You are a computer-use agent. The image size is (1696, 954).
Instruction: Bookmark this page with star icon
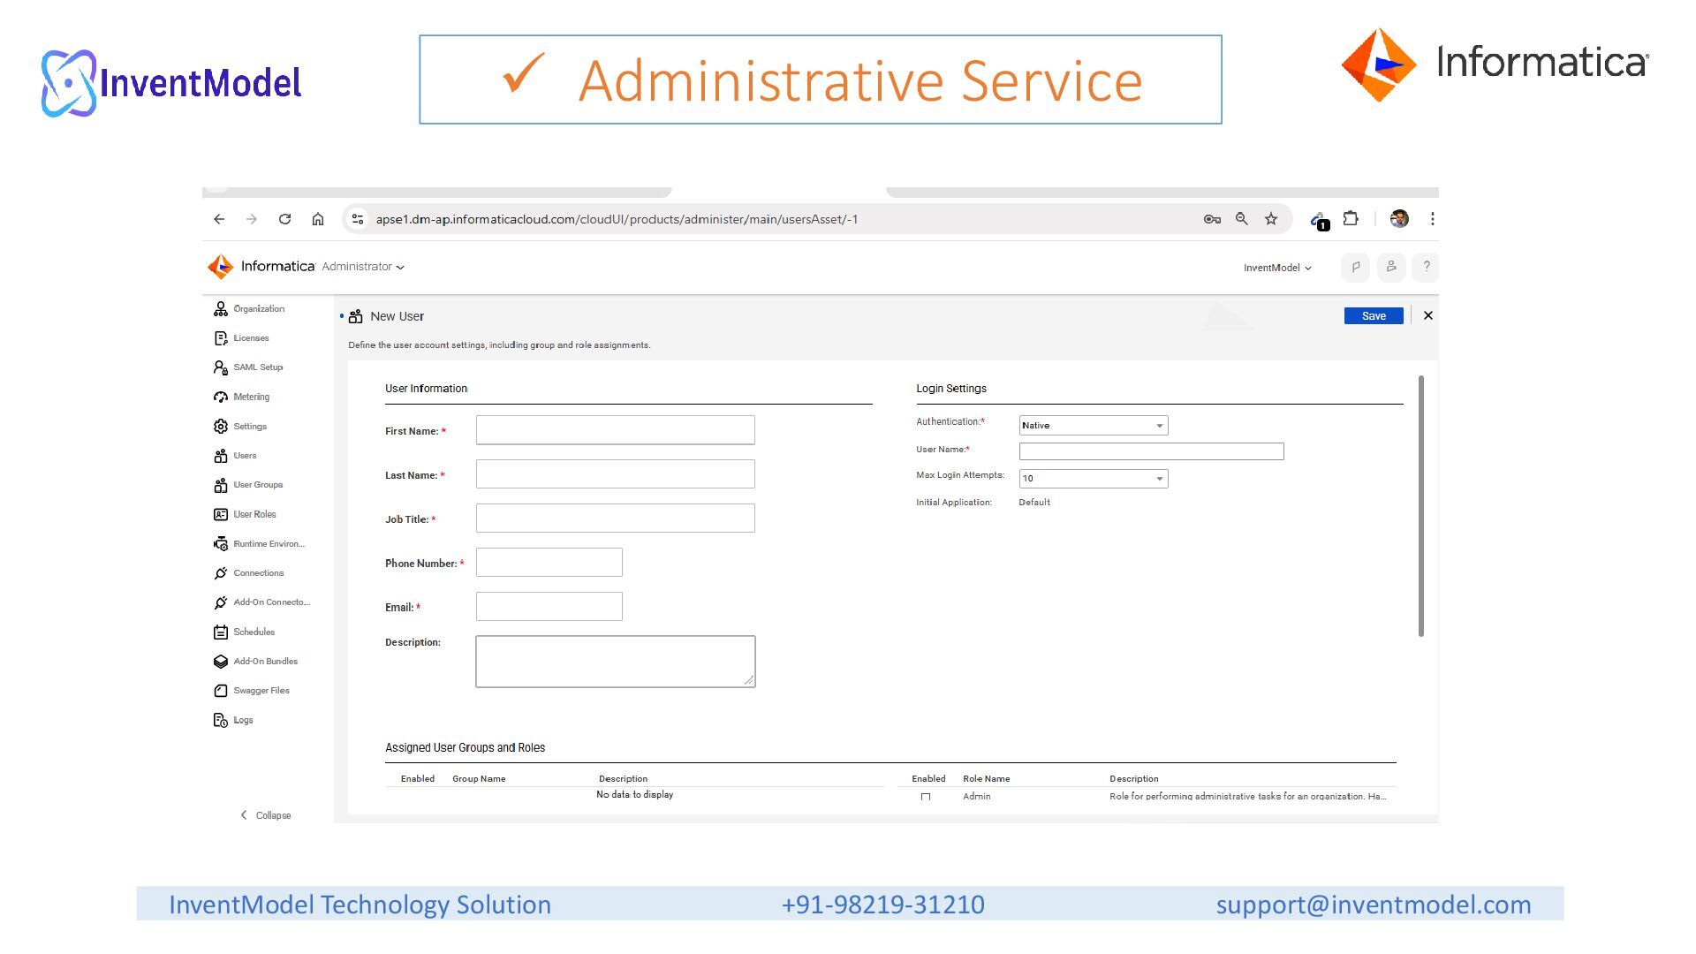(1271, 219)
